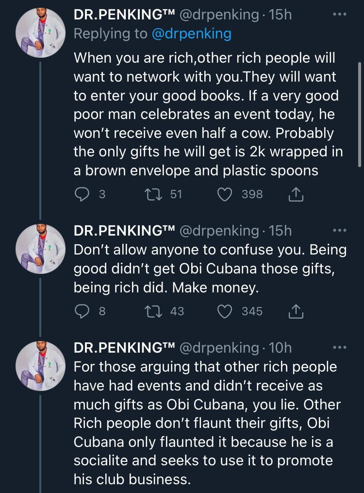
Task: Open profile picture of the third tweet
Action: [40, 366]
